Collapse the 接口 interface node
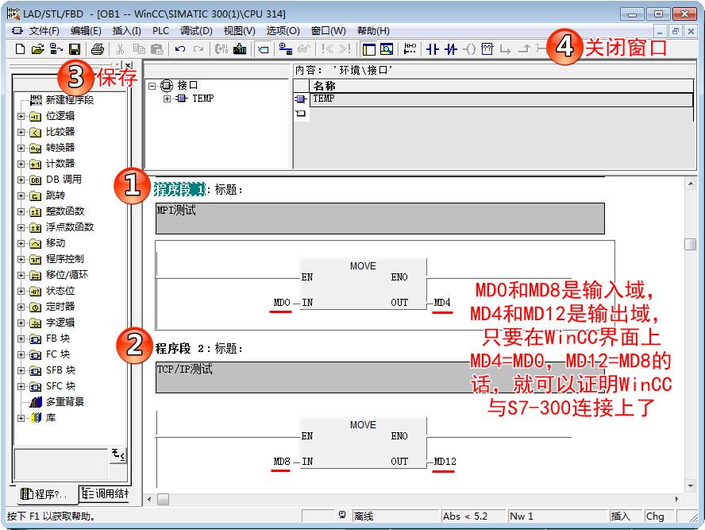 (x=152, y=86)
